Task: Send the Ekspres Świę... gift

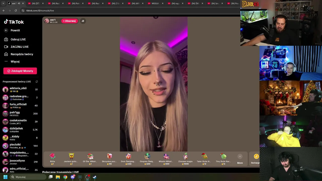Action: pyautogui.click(x=147, y=159)
